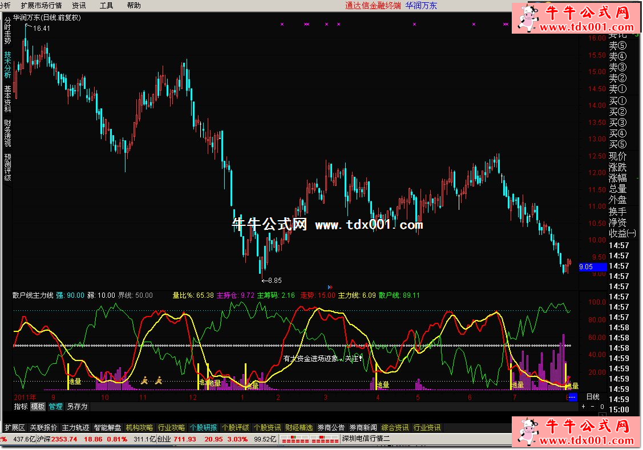Click the 深圳电信行情二 server status
Screen dimensions: 643x450
(367, 439)
